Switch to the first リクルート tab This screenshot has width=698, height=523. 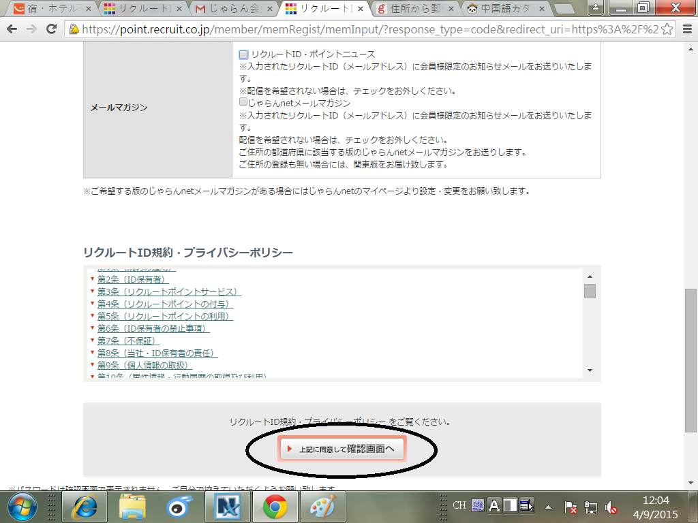(142, 9)
